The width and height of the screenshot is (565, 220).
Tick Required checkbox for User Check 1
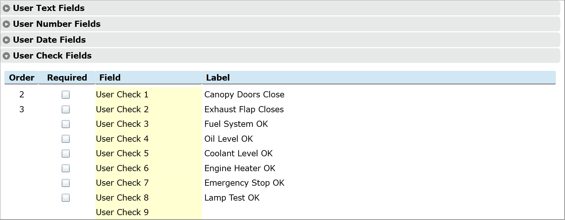(x=66, y=94)
